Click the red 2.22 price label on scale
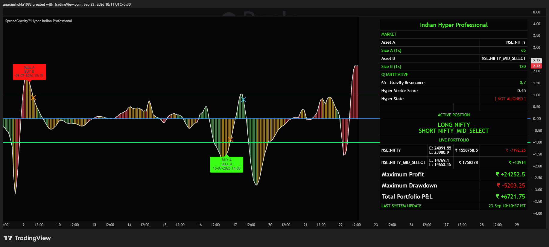Screen dimensions: 549x247 coord(536,66)
